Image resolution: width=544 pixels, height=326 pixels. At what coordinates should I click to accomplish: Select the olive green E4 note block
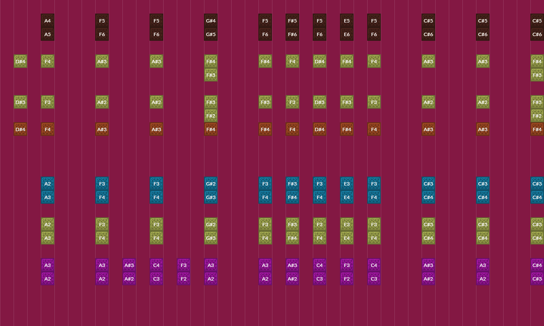pyautogui.click(x=347, y=238)
